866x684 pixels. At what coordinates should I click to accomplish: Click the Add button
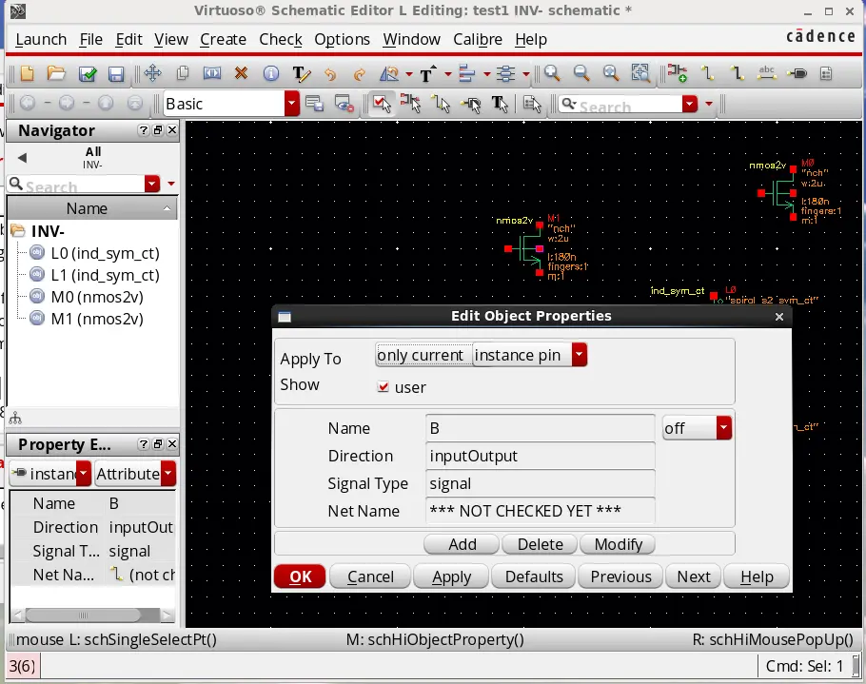pyautogui.click(x=463, y=544)
